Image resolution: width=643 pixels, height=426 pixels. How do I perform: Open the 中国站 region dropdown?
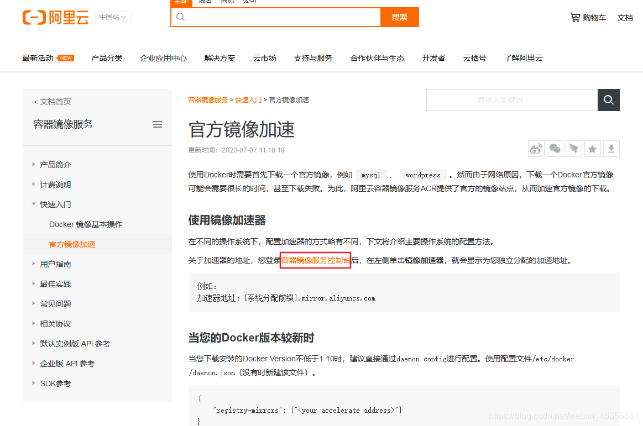coord(113,17)
